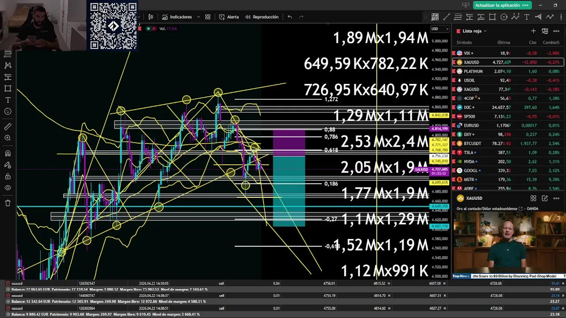Screen dimensions: 566x318
Task: Select the trend line tool in favorites bar
Action: point(447,17)
